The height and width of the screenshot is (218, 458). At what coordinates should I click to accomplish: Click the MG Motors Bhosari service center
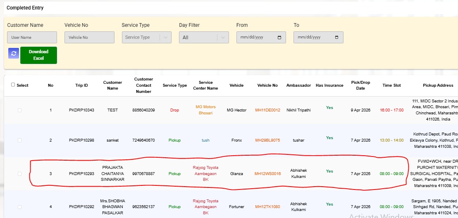(x=205, y=110)
